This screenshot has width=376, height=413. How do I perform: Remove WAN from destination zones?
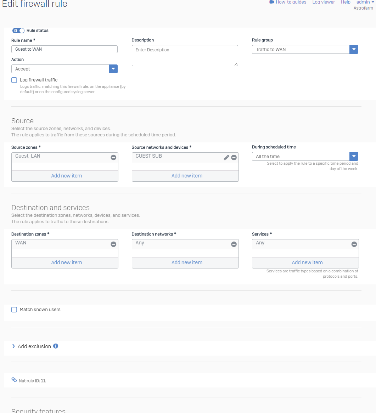[113, 244]
